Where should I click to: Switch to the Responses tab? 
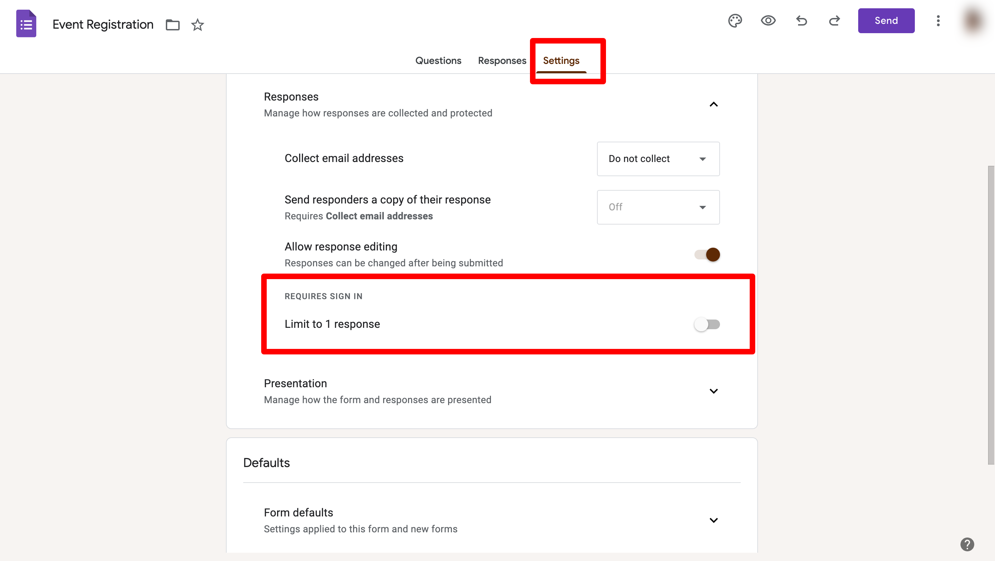tap(502, 60)
